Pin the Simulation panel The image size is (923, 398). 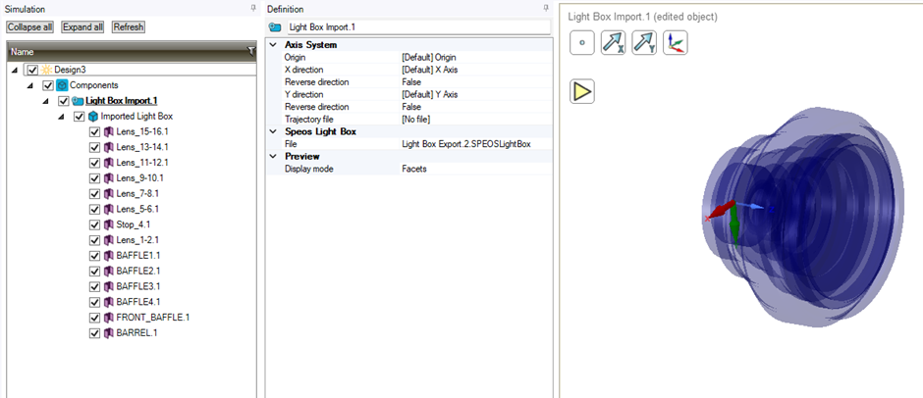253,8
